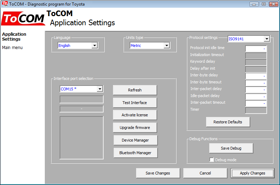Open the Language dropdown showing English
This screenshot has height=185, width=280.
pyautogui.click(x=78, y=46)
